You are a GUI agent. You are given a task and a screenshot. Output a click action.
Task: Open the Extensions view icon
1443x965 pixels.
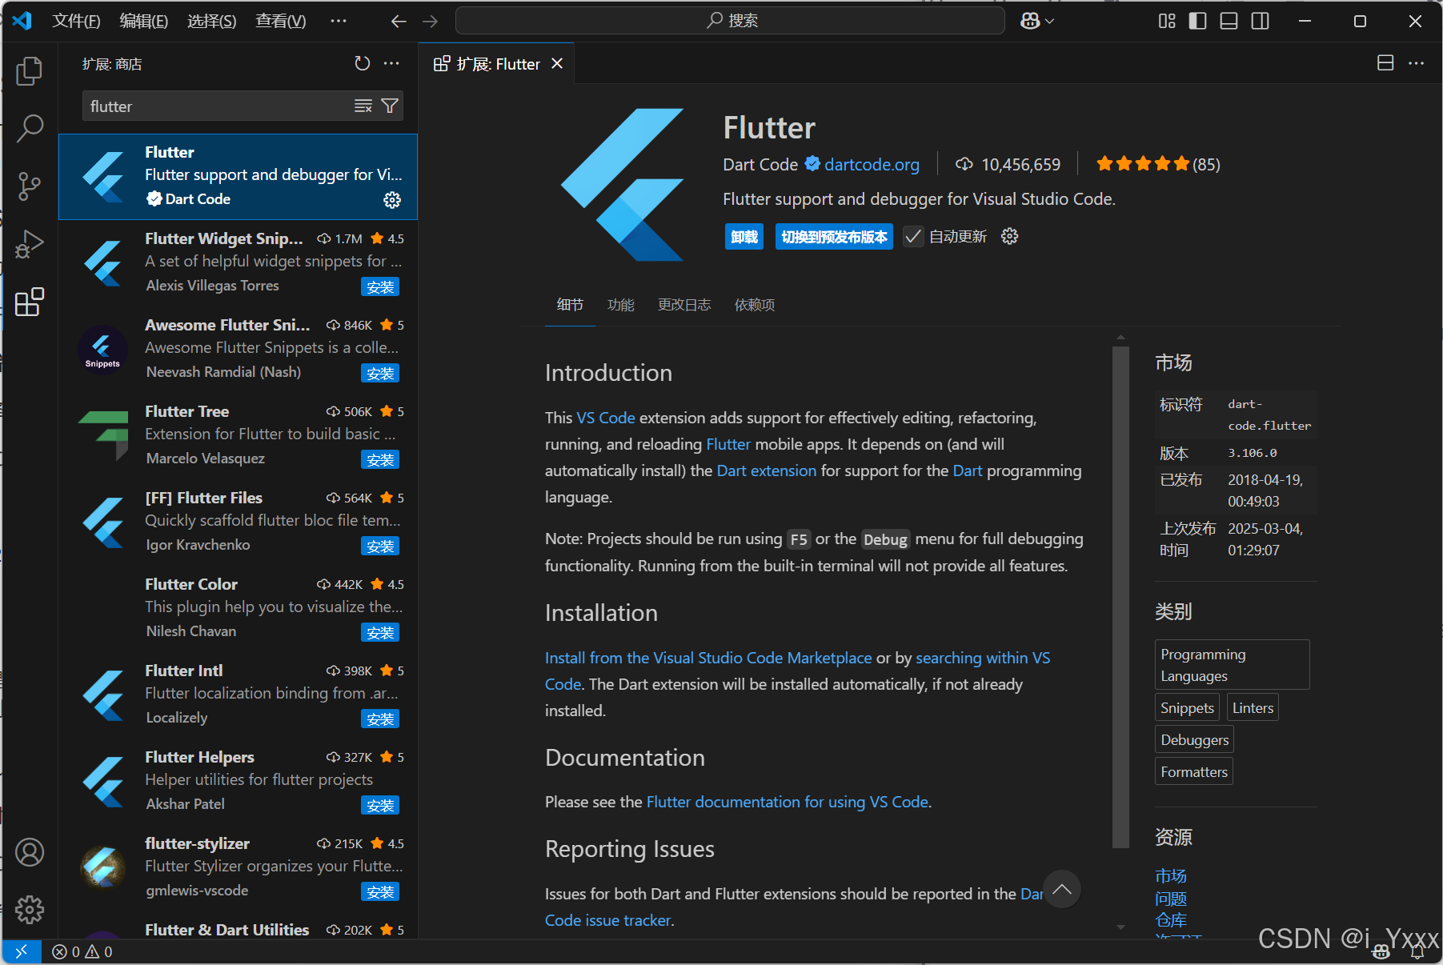pos(30,302)
